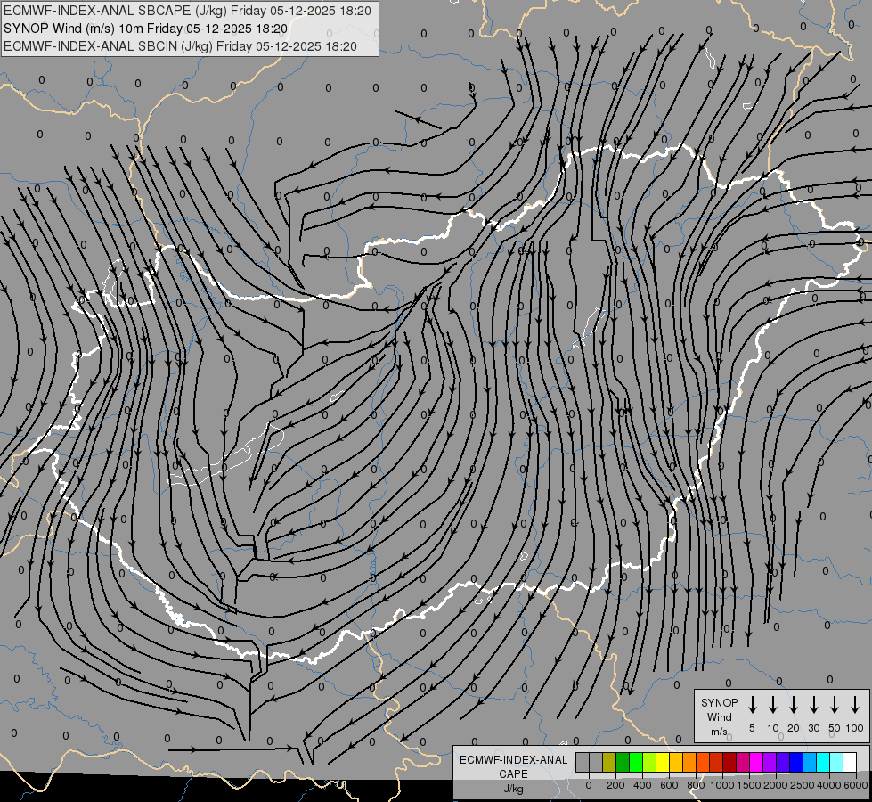Select the 20 m/s wind arrow symbol
872x802 pixels.
click(x=794, y=704)
